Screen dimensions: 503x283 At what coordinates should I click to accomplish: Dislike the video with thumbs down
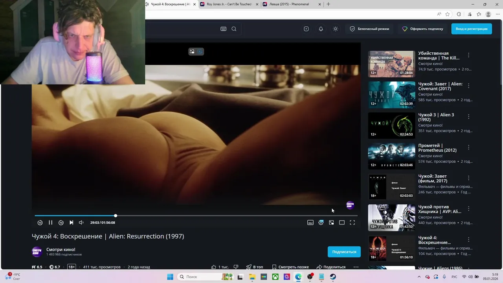236,267
